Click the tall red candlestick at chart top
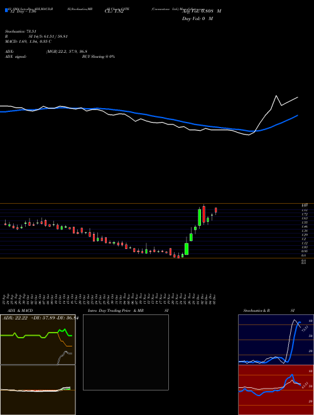Viewport: 314px width, 415px height. [203, 214]
